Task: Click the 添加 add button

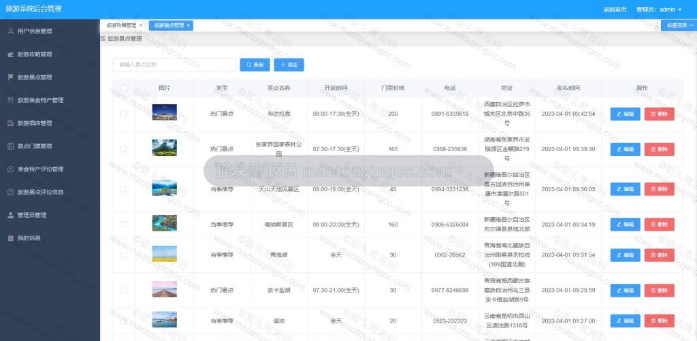Action: pyautogui.click(x=289, y=65)
